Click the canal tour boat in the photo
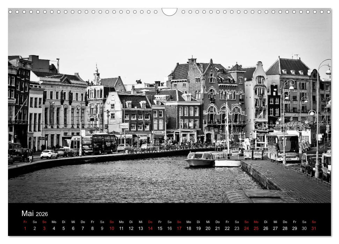 click(200, 159)
